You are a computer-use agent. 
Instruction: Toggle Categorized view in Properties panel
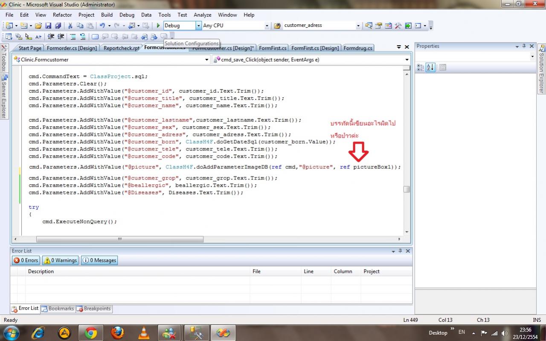click(x=420, y=67)
